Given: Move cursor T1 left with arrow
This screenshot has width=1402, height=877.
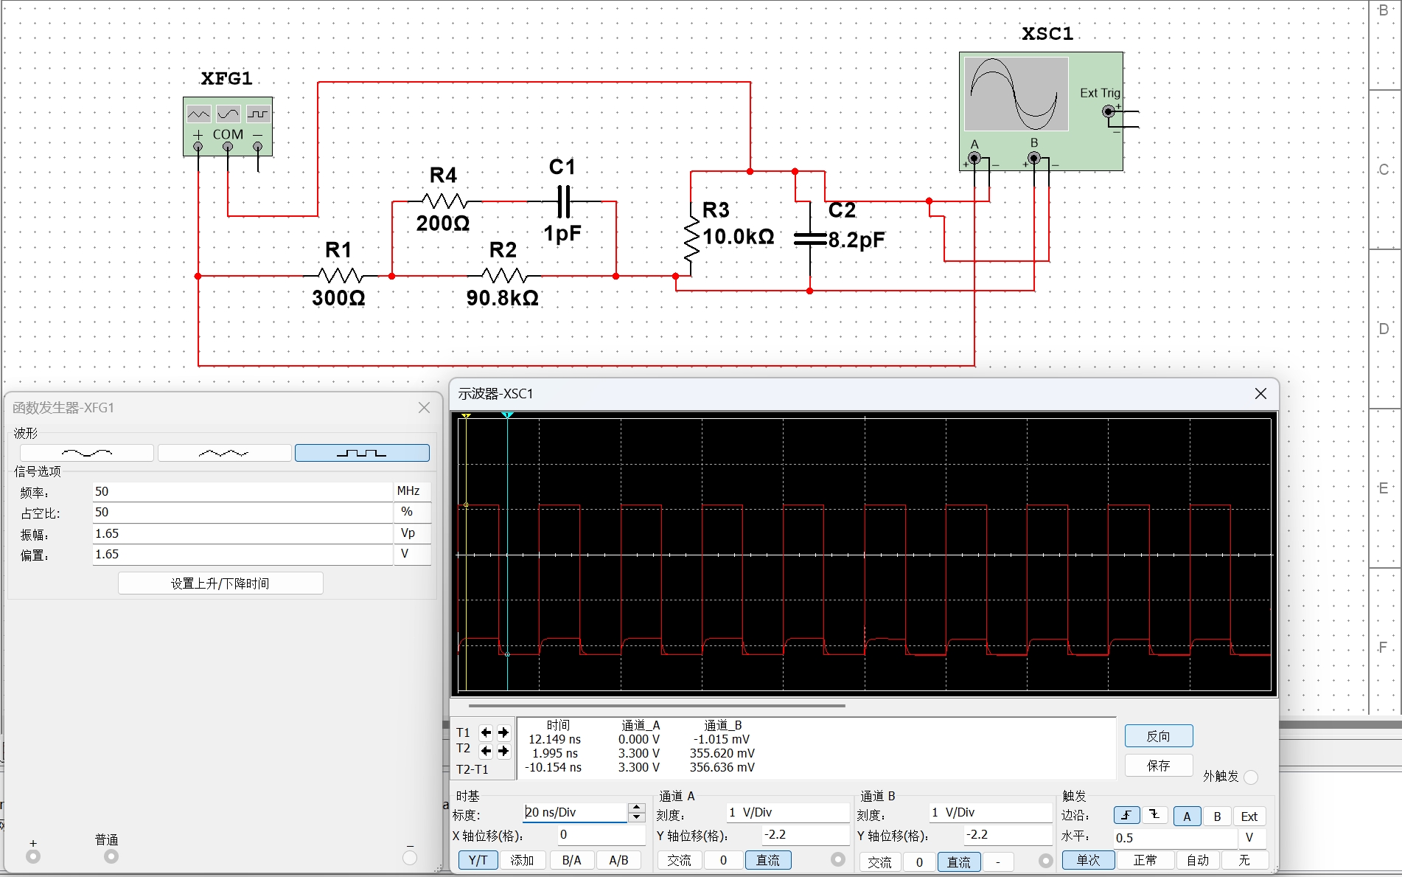Looking at the screenshot, I should pos(486,732).
